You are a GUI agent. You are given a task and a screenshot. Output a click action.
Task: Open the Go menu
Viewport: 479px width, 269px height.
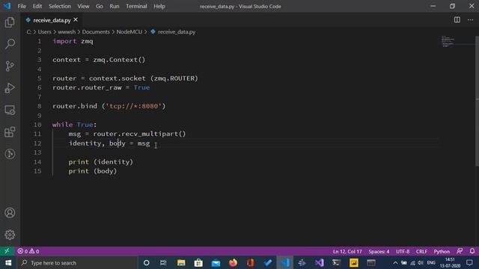100,6
